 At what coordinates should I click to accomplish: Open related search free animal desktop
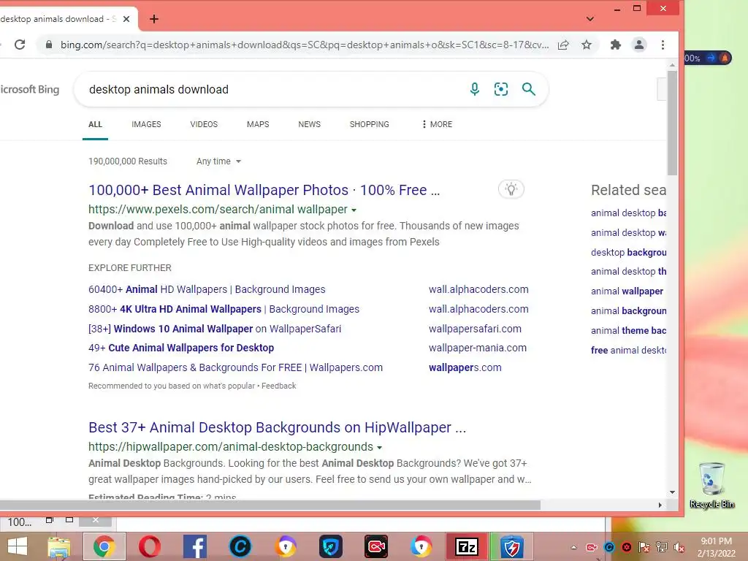628,350
